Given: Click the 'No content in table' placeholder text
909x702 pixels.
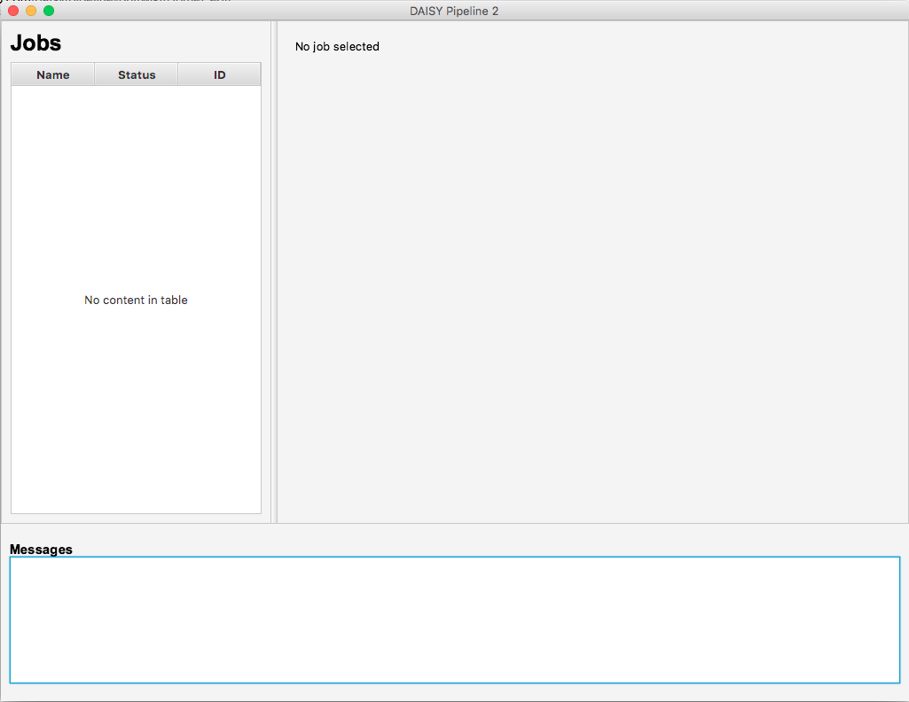Looking at the screenshot, I should pos(136,300).
